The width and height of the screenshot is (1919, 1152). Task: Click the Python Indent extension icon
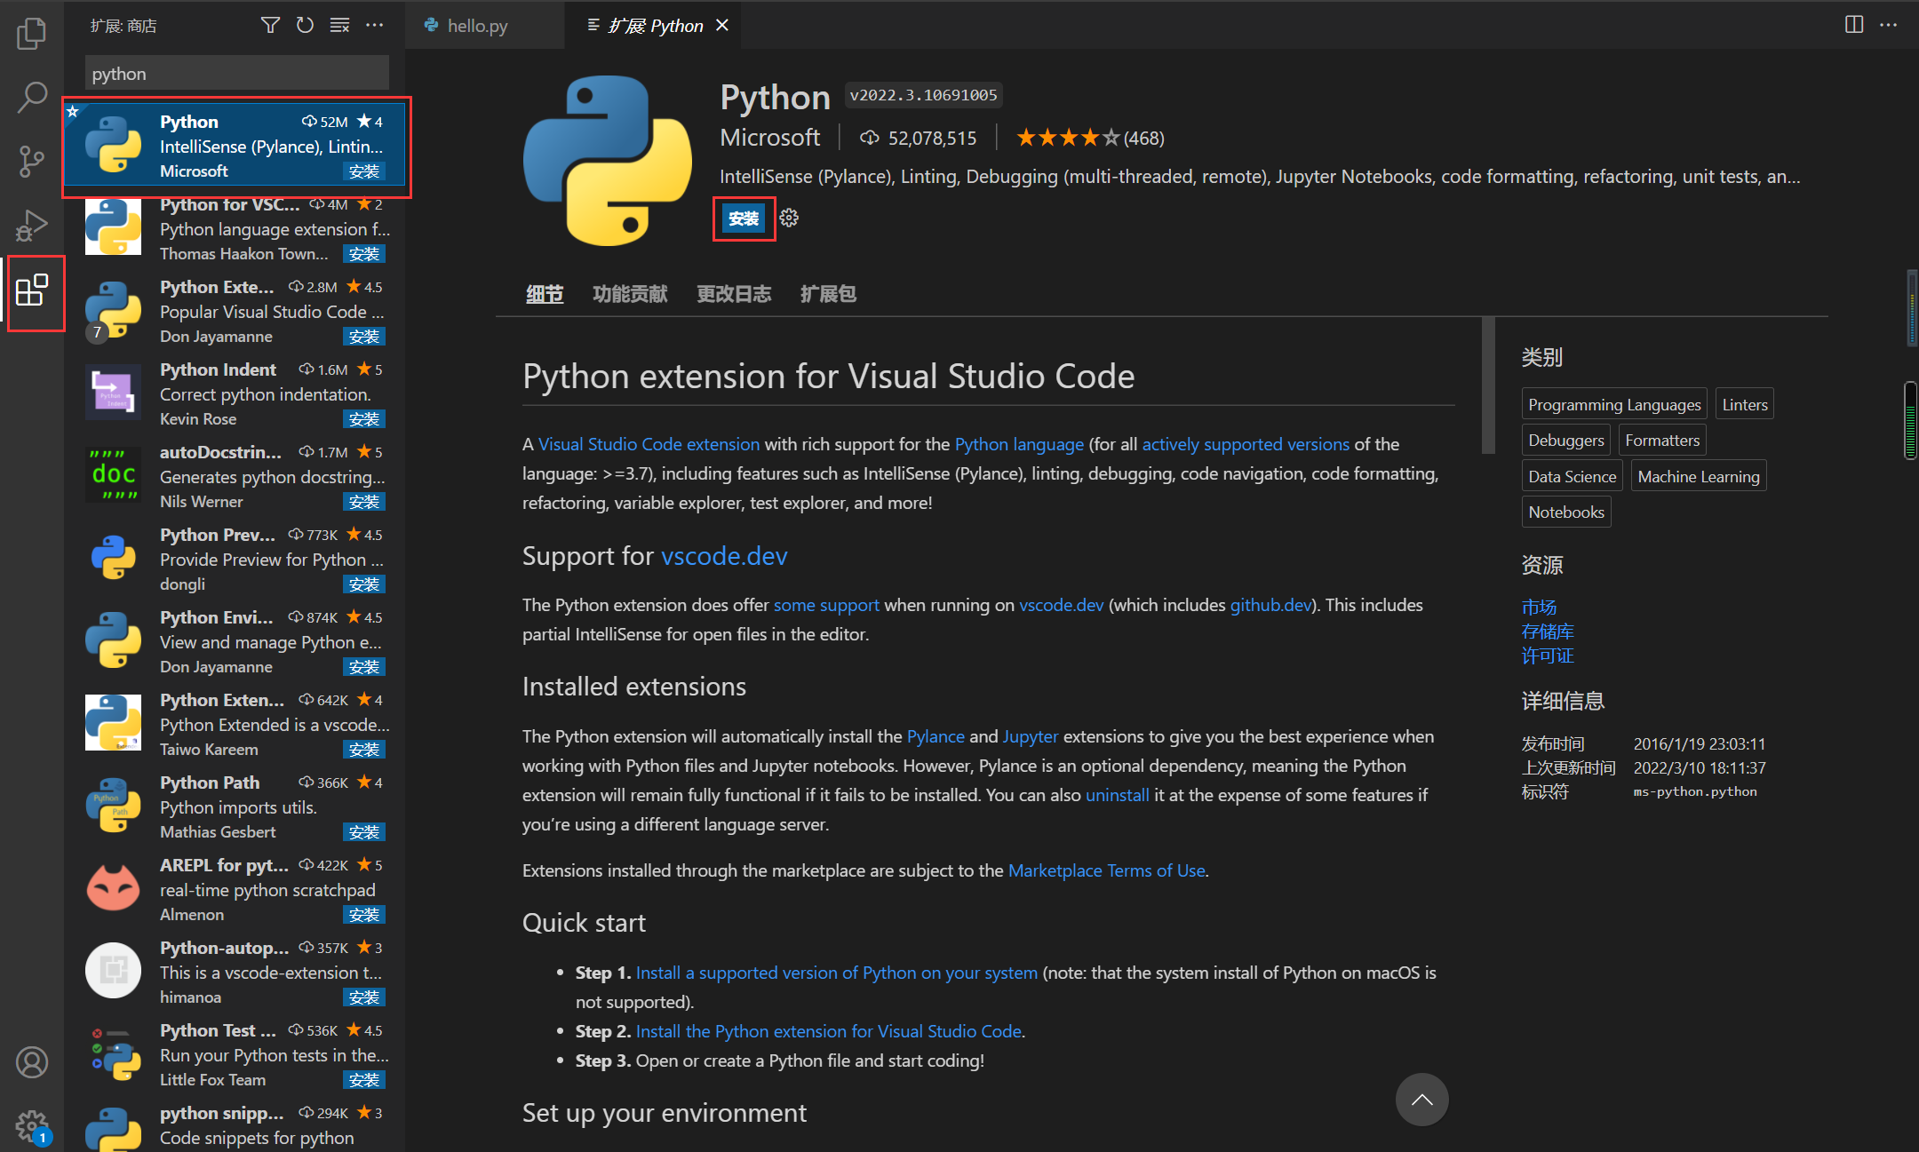click(113, 392)
